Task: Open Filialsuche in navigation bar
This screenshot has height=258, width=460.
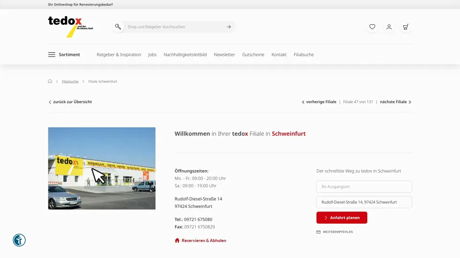Action: (304, 54)
